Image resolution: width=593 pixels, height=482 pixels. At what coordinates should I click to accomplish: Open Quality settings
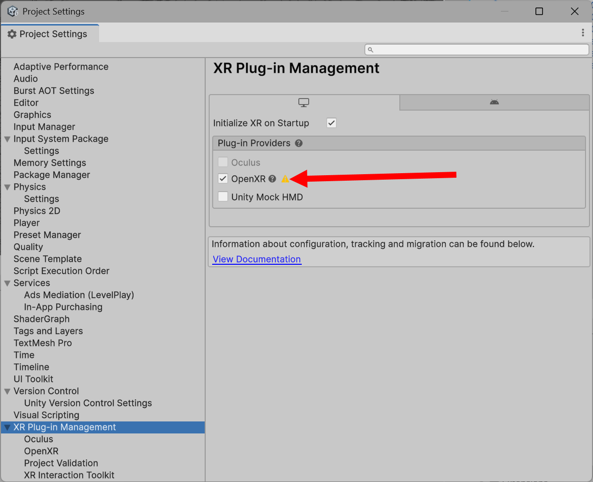pos(29,247)
